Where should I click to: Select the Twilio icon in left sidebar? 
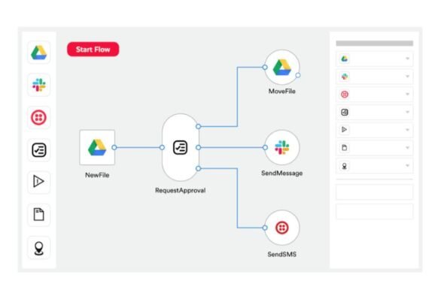[39, 117]
